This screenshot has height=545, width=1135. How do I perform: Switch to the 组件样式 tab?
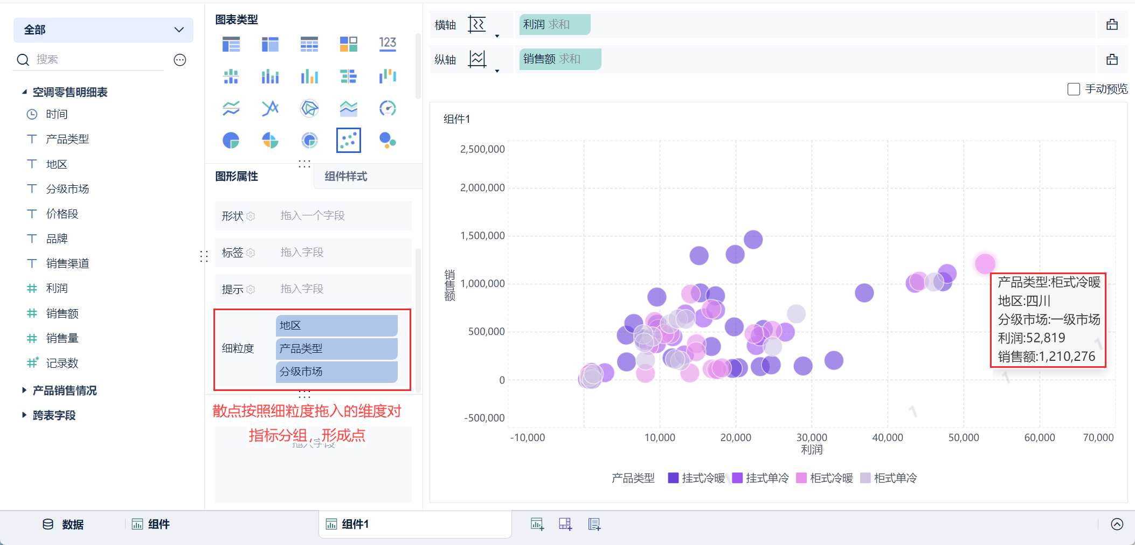pos(346,176)
